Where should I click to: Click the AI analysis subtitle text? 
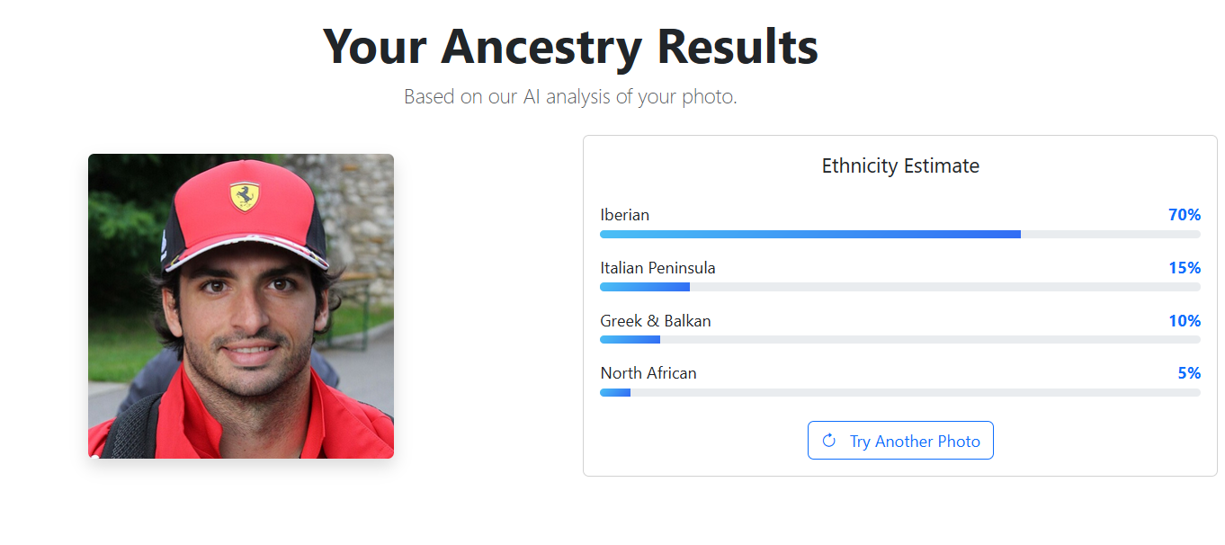tap(570, 97)
